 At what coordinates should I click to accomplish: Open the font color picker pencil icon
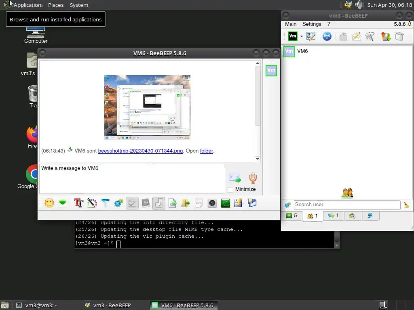coord(92,203)
